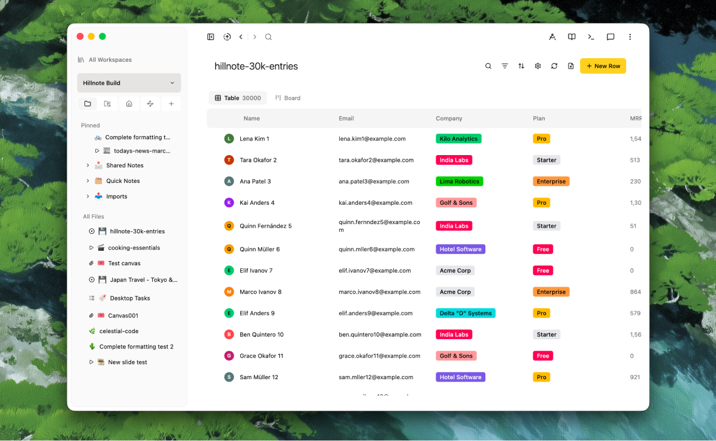Click Free plan tag for Quinn Müller 6
Screen dimensions: 716x441
[543, 250]
